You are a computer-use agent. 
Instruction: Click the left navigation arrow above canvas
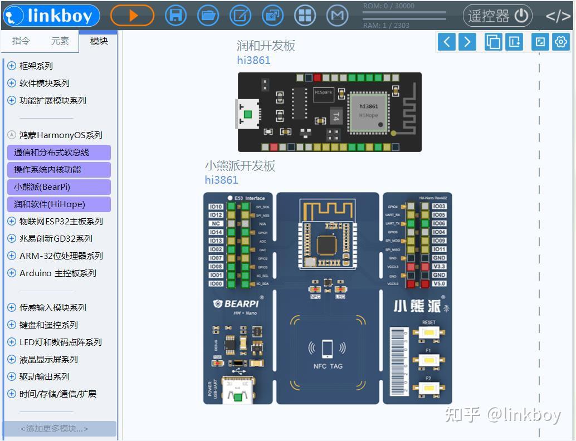click(x=446, y=41)
